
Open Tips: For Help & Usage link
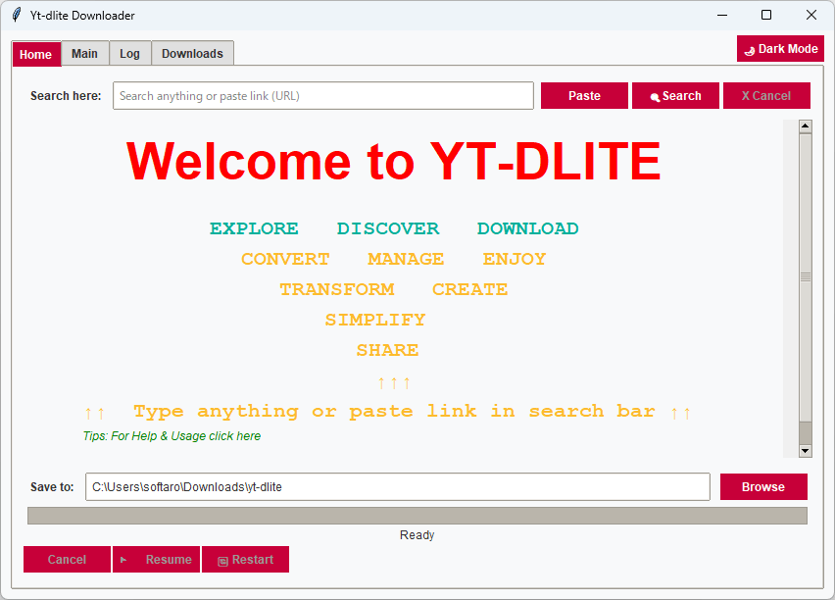coord(172,436)
